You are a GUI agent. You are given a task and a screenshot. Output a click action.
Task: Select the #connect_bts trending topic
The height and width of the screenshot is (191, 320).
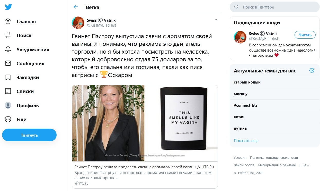pos(274,105)
